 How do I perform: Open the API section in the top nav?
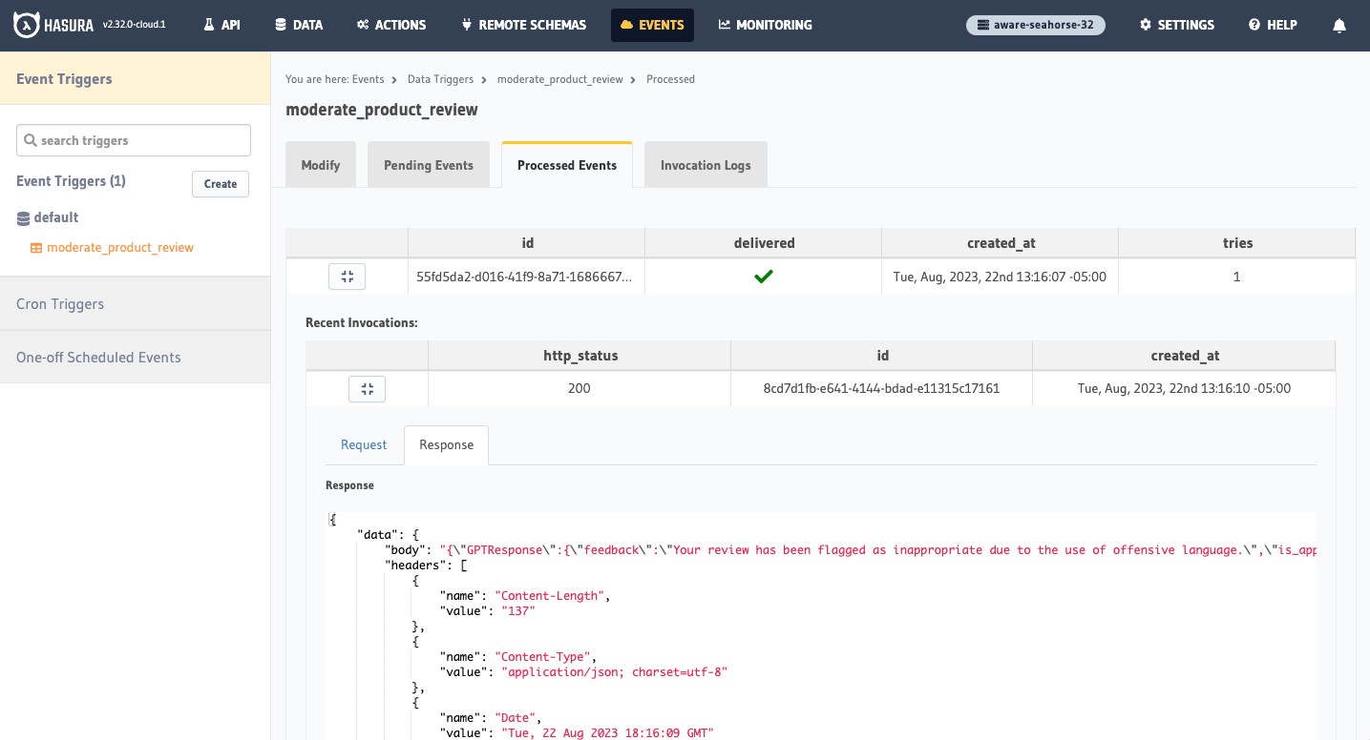click(221, 25)
